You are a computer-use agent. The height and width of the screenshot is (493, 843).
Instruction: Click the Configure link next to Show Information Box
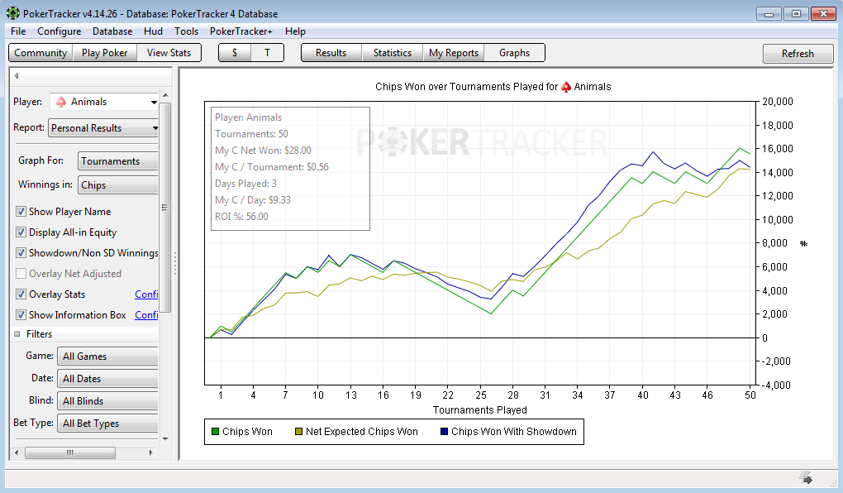146,315
